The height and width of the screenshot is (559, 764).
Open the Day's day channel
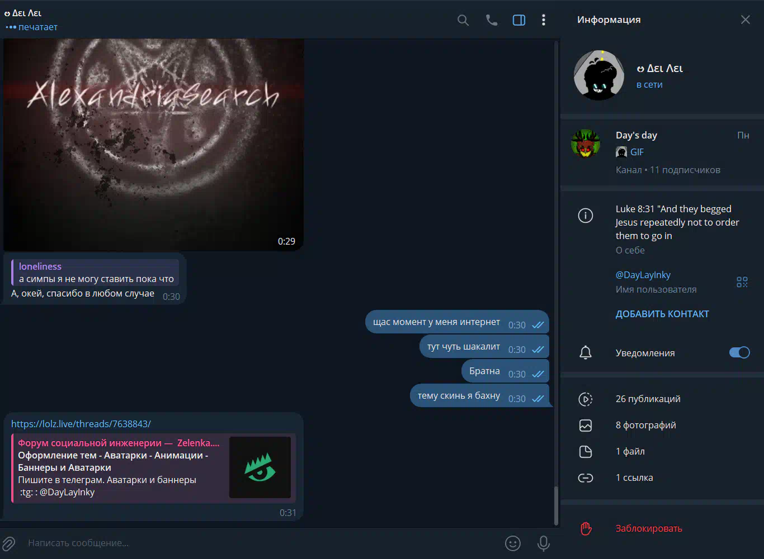662,152
